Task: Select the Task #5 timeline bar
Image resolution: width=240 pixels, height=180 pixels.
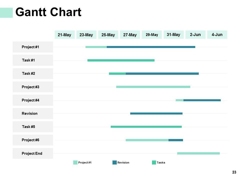Action: [x=146, y=127]
